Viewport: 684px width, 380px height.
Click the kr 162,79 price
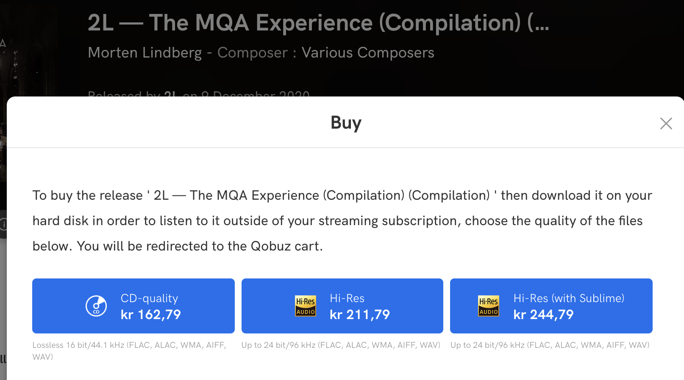point(150,315)
